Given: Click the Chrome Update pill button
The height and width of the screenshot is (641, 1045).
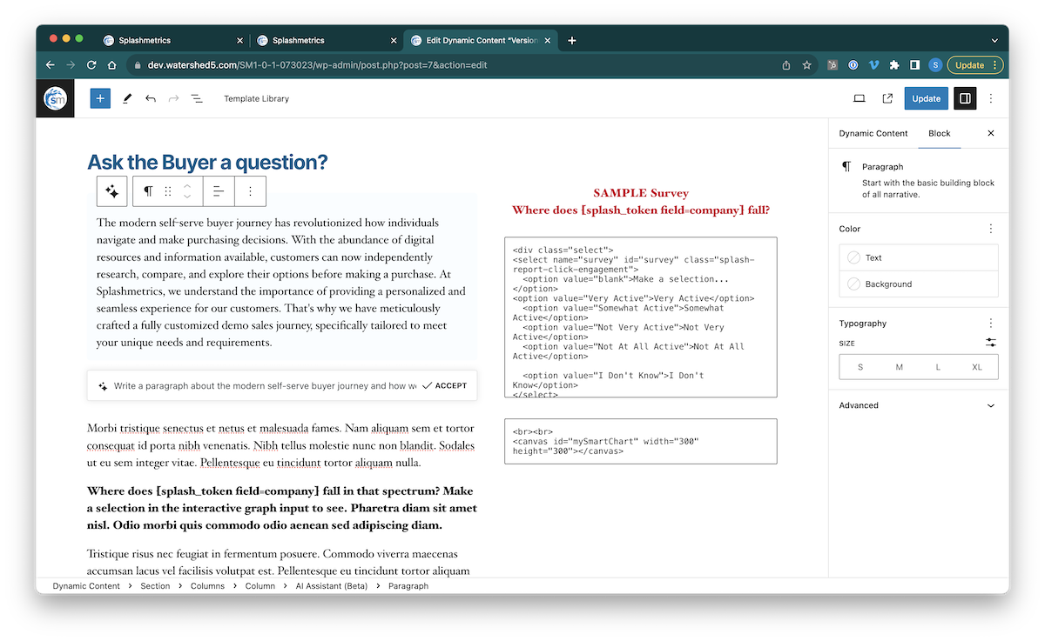Looking at the screenshot, I should tap(974, 64).
